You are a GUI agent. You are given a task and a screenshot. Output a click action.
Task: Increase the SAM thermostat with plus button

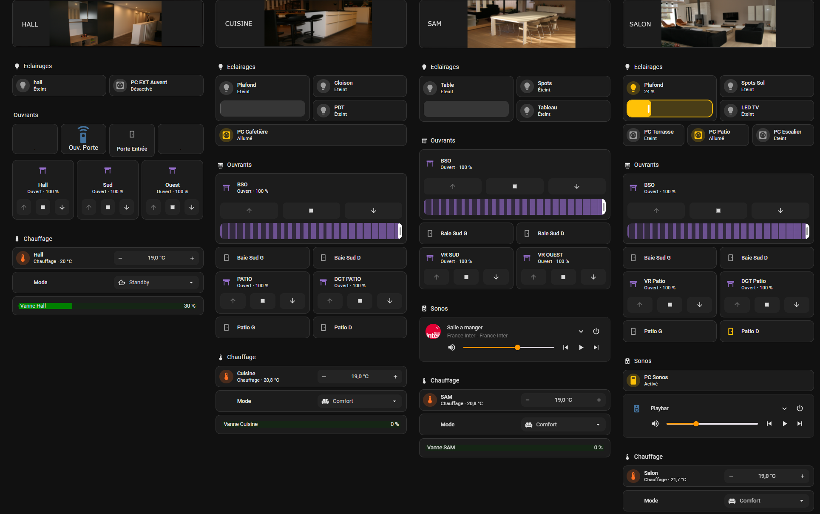coord(599,400)
